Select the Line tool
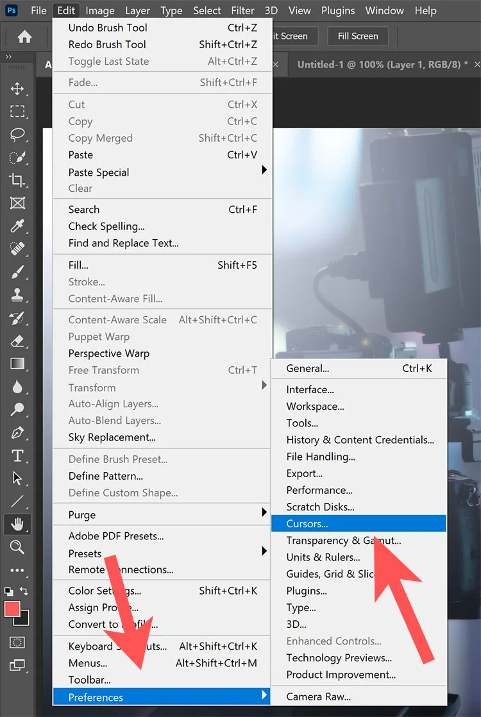The width and height of the screenshot is (481, 717). 17,502
